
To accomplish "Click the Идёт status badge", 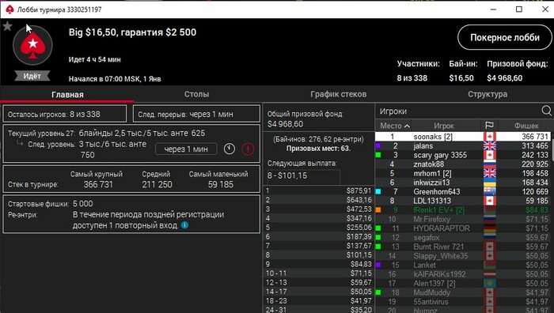I will [x=32, y=76].
